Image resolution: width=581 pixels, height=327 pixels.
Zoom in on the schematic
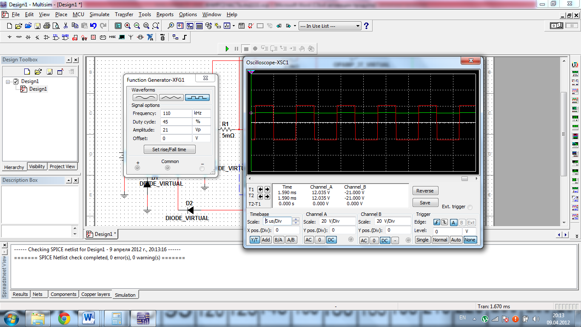tap(128, 26)
